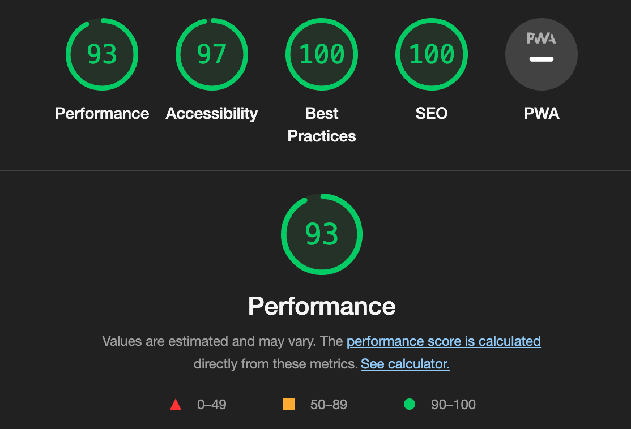Jump to the Accessibility category label
Screen dimensions: 631x429
coord(212,114)
